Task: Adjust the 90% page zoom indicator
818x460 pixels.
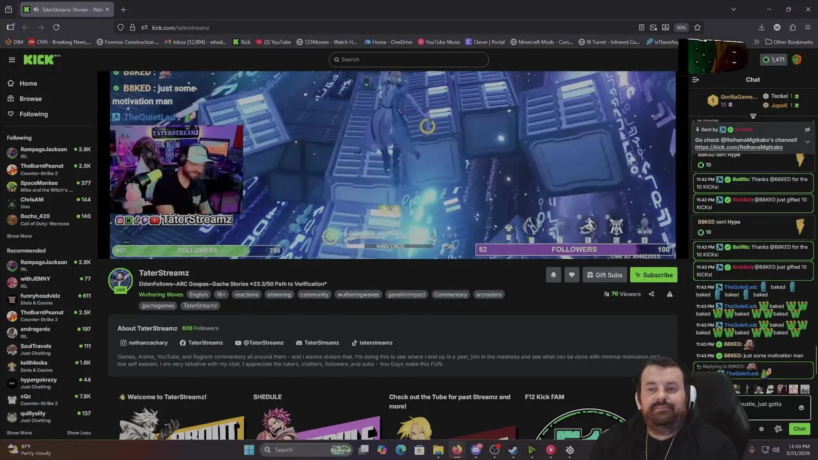Action: coord(681,27)
